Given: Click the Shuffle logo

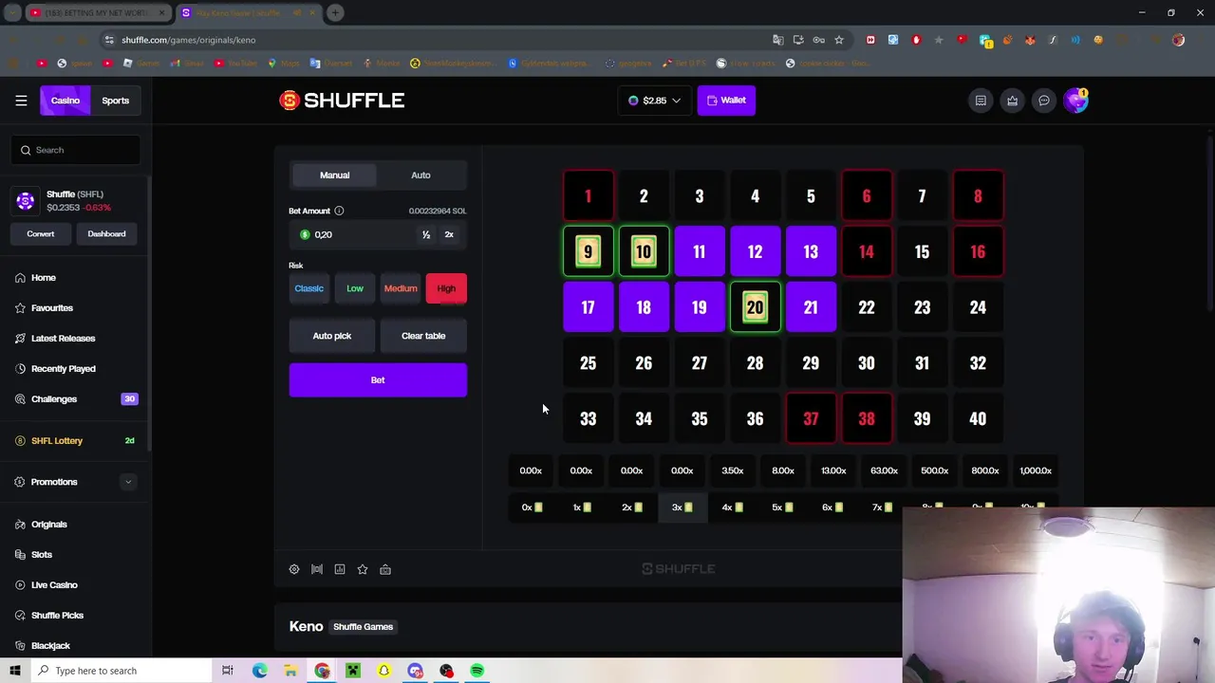Looking at the screenshot, I should coord(342,100).
